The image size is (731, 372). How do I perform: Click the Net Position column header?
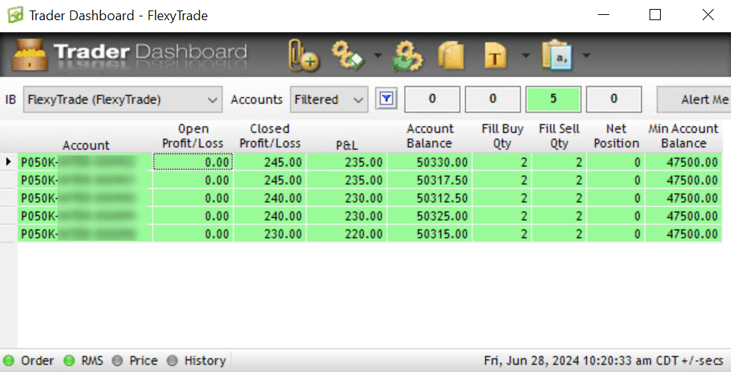click(616, 136)
